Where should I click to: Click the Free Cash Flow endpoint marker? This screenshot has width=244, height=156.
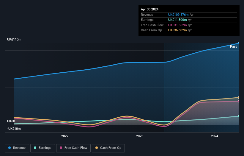239,101
